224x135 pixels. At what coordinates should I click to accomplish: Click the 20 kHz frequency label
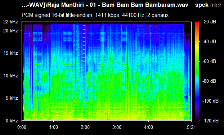pyautogui.click(x=10, y=31)
